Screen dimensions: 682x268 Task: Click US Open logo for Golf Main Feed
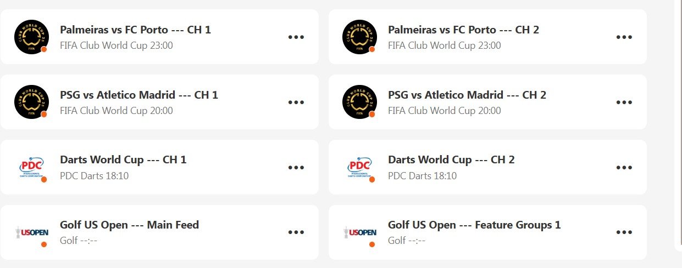point(31,232)
